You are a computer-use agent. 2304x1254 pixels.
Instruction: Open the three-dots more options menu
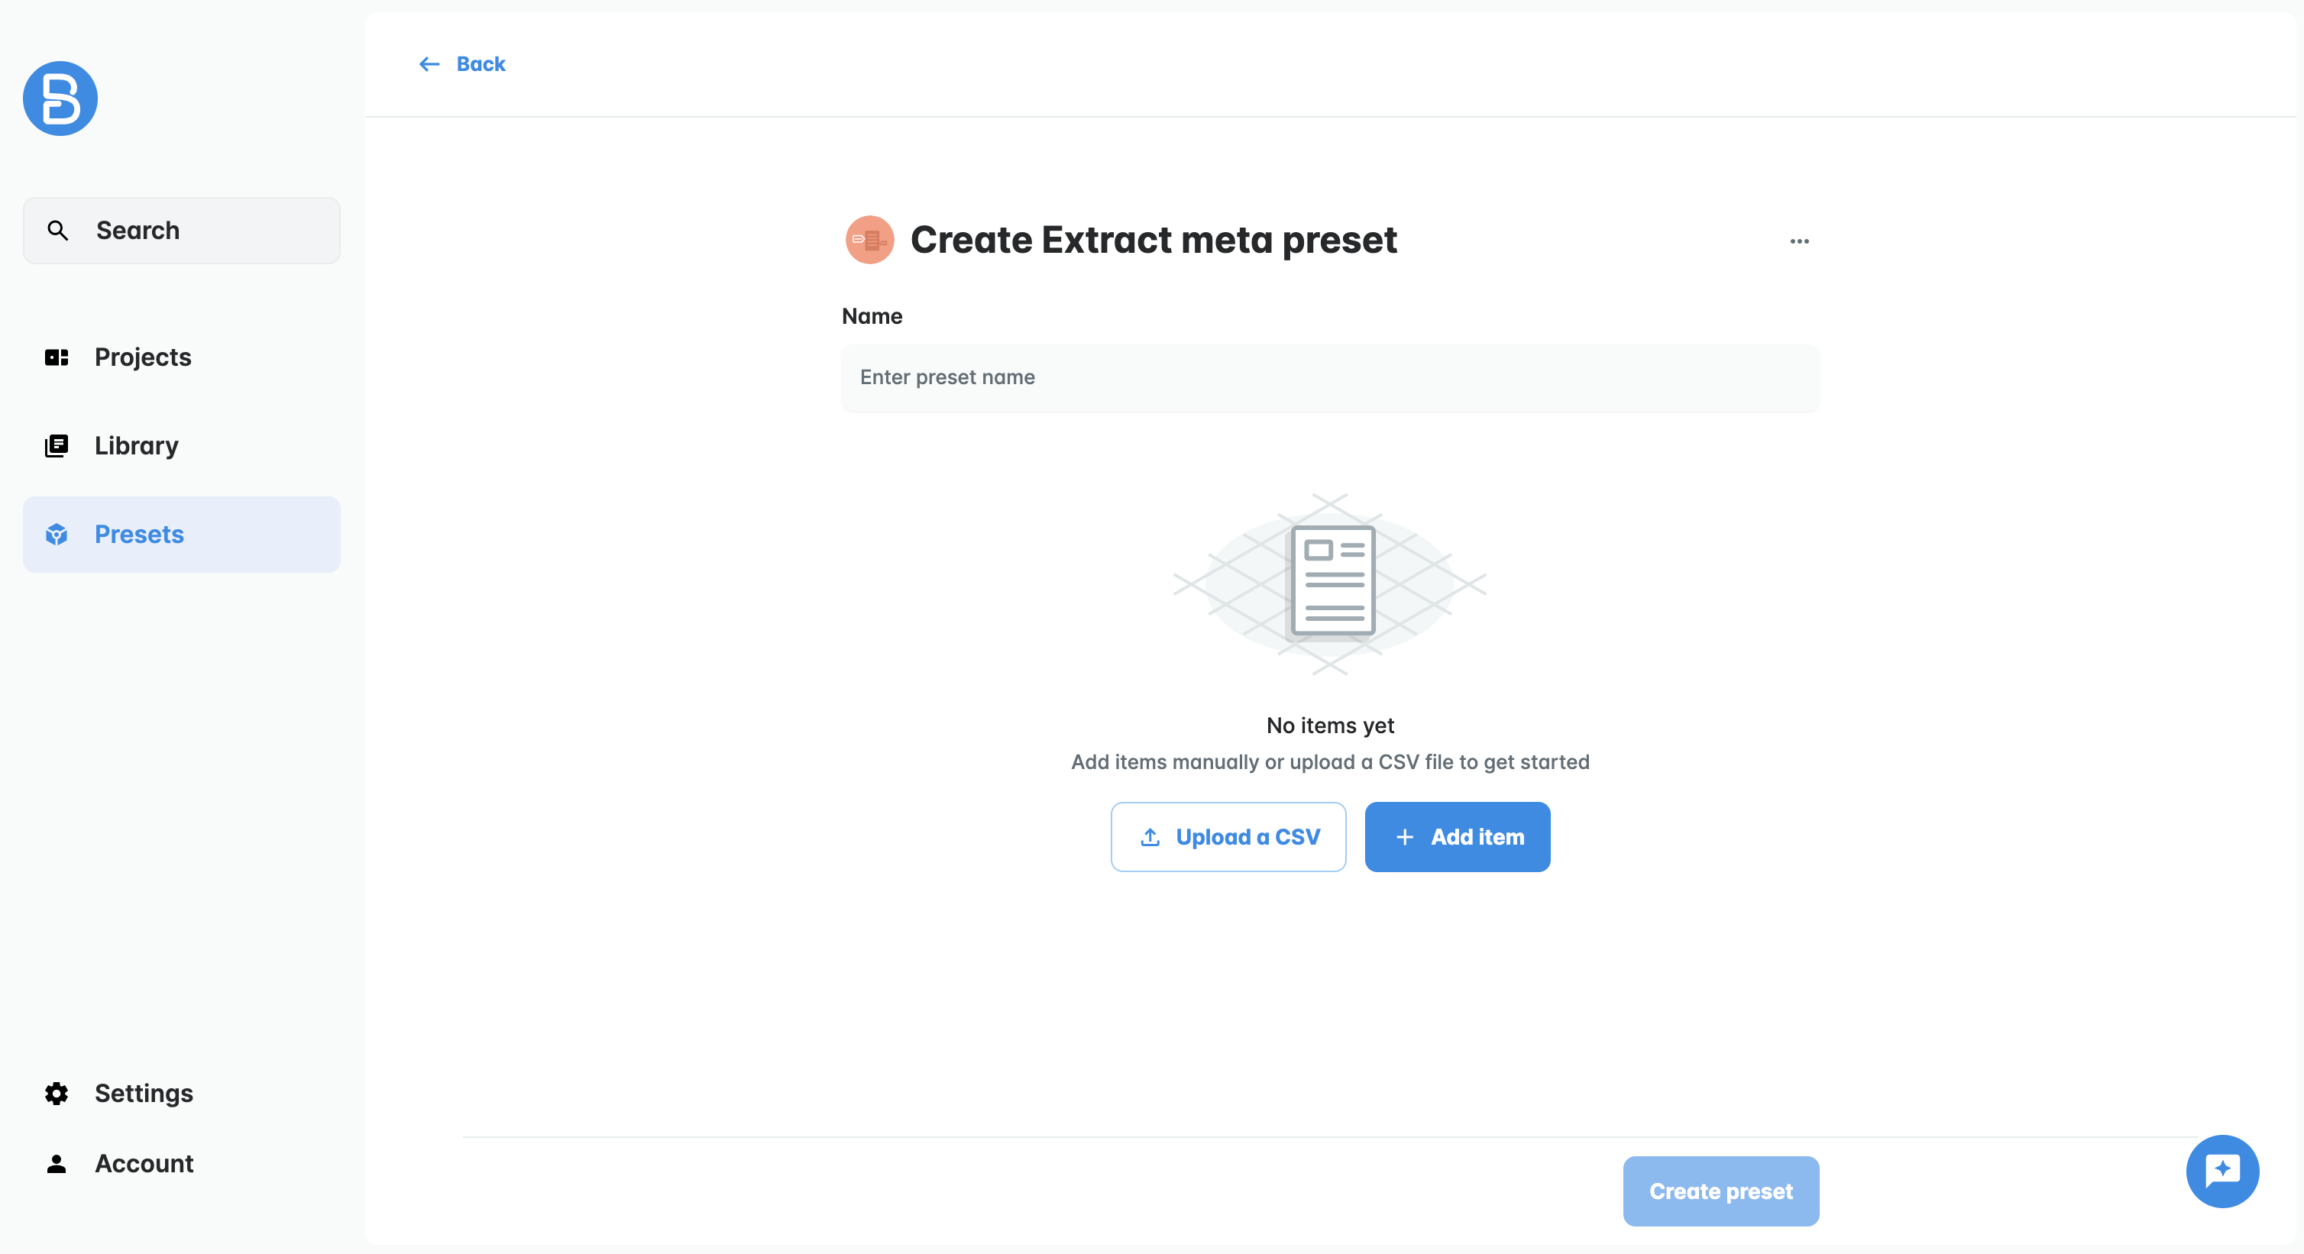[x=1800, y=241]
